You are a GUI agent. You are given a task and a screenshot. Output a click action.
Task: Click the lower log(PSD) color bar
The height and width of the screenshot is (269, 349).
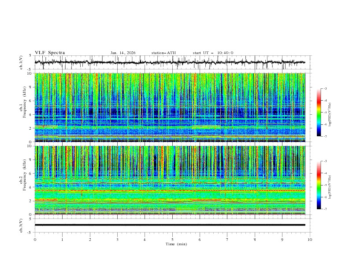tap(319, 185)
